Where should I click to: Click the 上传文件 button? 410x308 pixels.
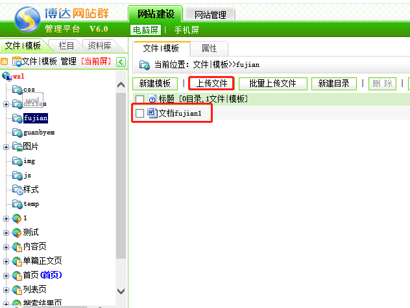tap(211, 83)
